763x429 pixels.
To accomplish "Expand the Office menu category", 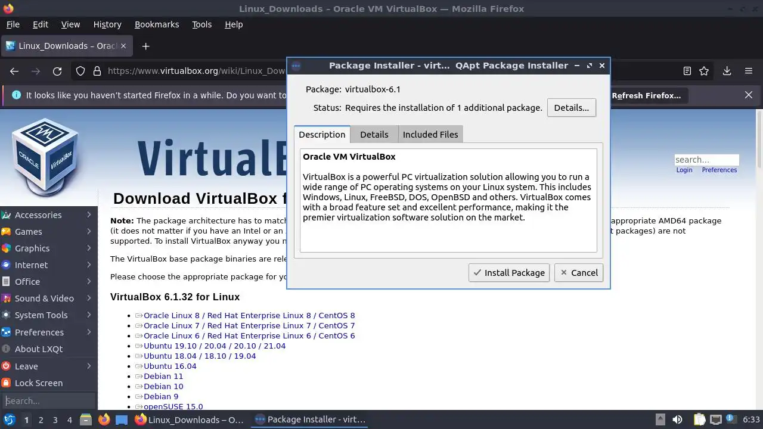I will point(48,281).
